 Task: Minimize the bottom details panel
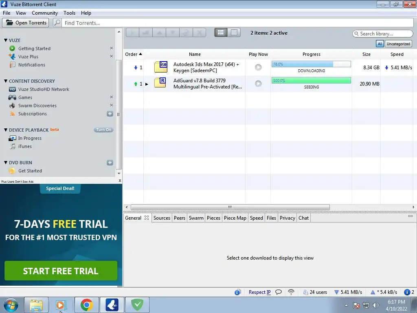pos(410,216)
